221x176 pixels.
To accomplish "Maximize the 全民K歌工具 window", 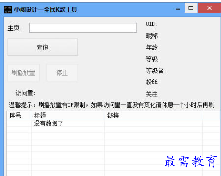I will click(x=191, y=8).
